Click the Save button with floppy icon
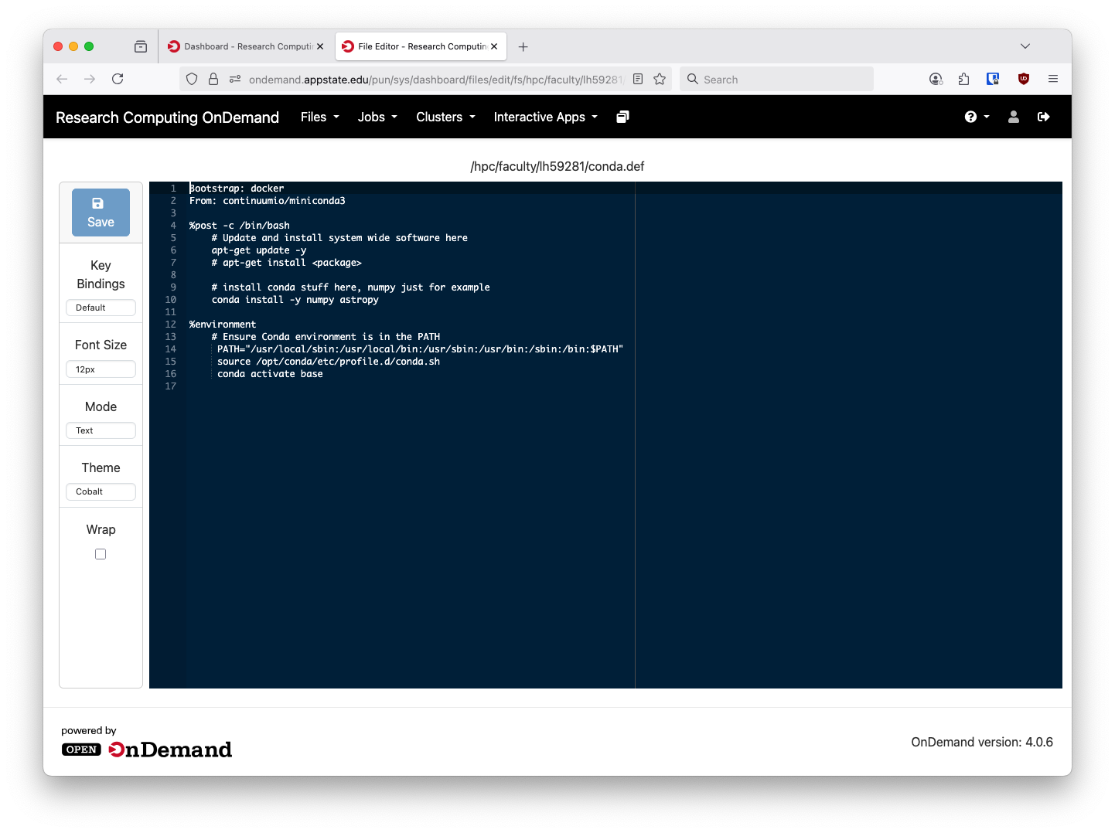This screenshot has width=1115, height=833. point(101,212)
